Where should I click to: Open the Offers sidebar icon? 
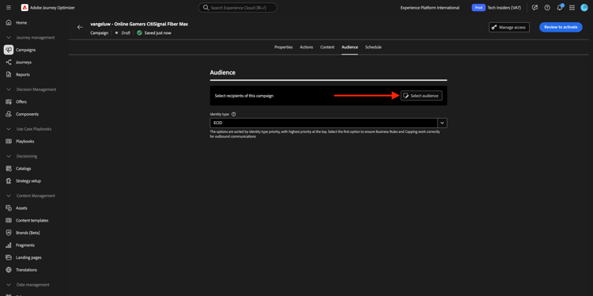[x=9, y=102]
